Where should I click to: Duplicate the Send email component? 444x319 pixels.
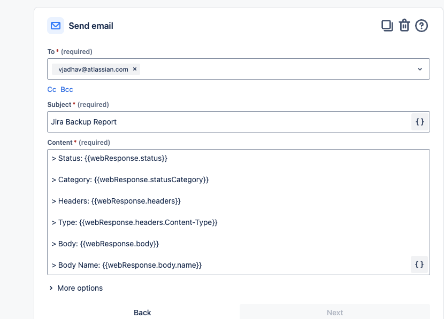pos(387,26)
